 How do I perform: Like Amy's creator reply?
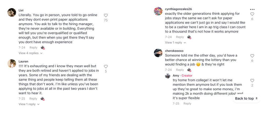click(x=252, y=81)
